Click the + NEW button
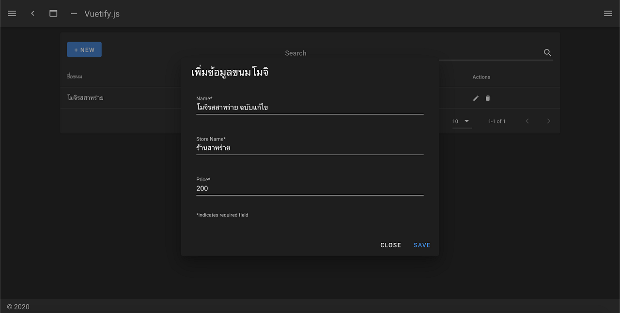 pyautogui.click(x=84, y=49)
